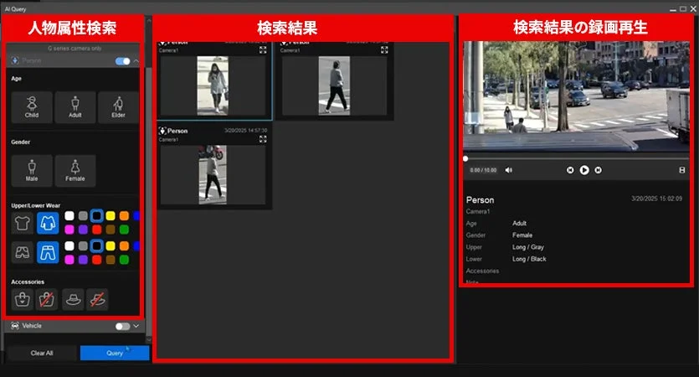This screenshot has height=377, width=699.
Task: Click the '3/20/2025 15:02:09' timestamp
Action: [x=656, y=199]
